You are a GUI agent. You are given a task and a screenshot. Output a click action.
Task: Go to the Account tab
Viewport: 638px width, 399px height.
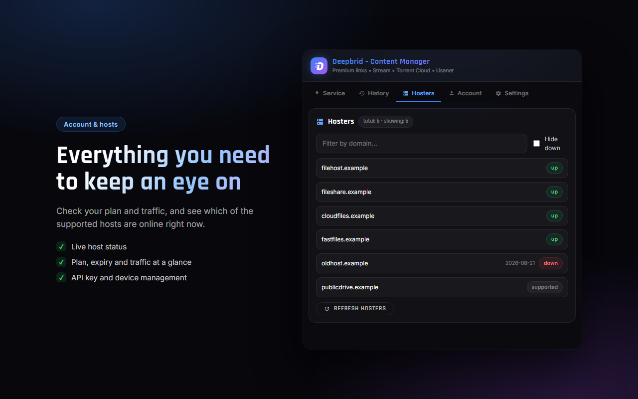[x=465, y=93]
